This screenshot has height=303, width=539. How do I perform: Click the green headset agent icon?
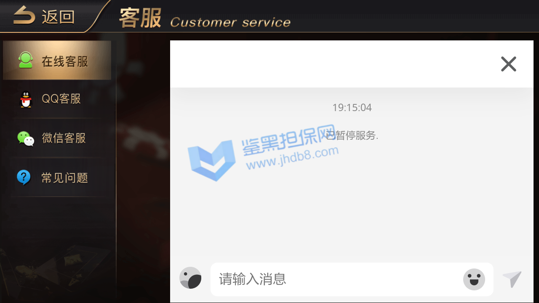tap(26, 60)
